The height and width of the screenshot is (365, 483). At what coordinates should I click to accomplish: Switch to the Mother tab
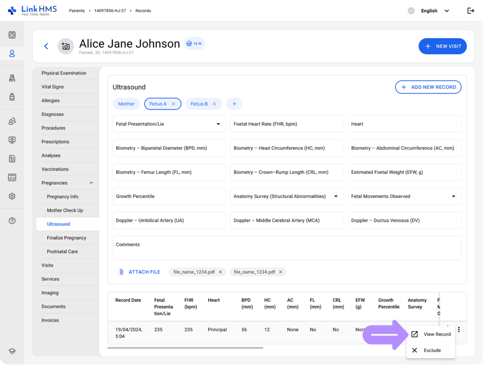coord(126,104)
